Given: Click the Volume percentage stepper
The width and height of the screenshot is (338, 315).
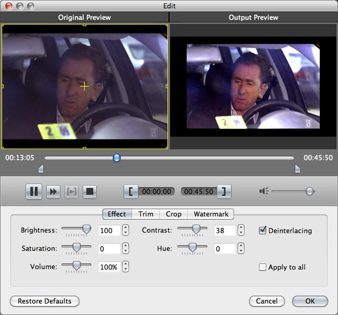Looking at the screenshot, I should [x=126, y=267].
